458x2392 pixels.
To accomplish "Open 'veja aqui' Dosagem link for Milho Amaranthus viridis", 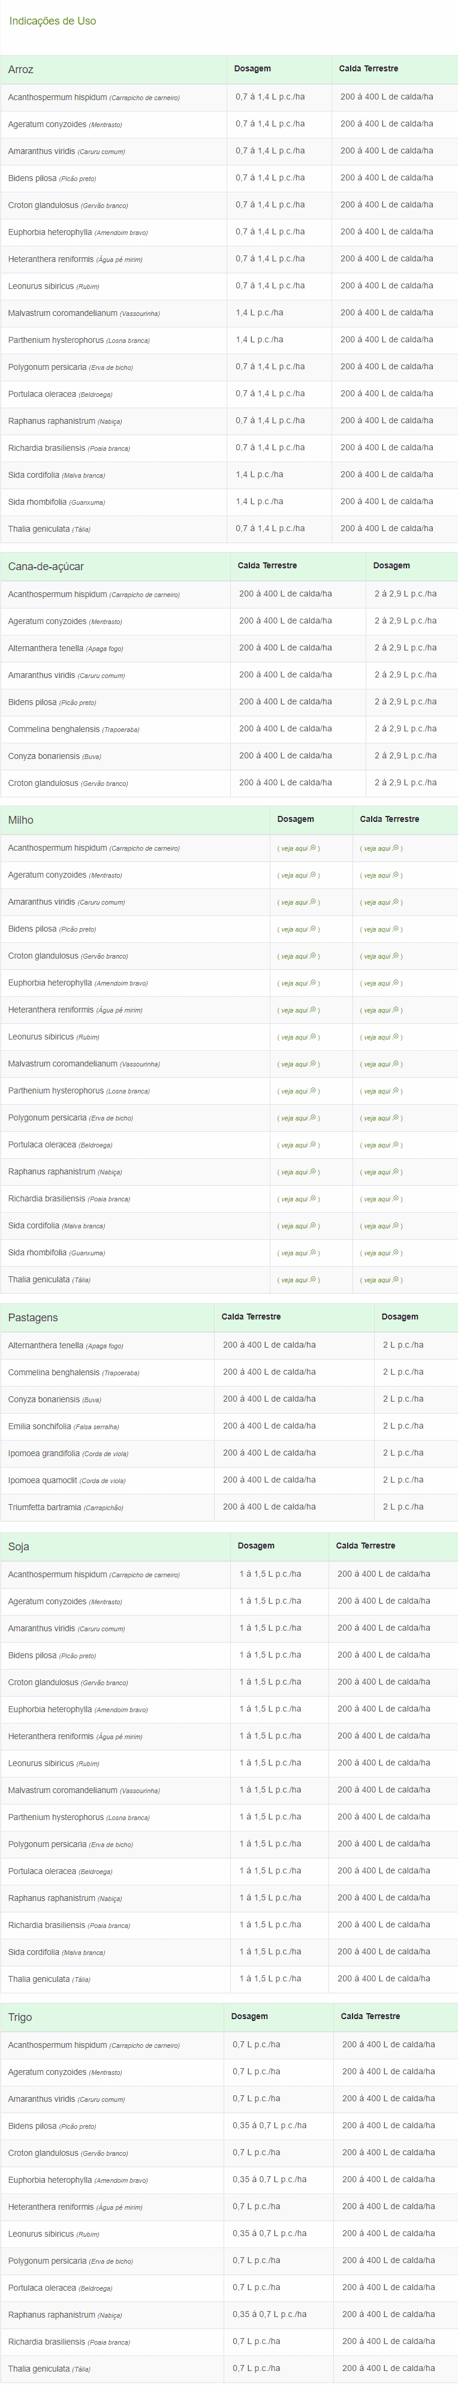I will [x=294, y=903].
